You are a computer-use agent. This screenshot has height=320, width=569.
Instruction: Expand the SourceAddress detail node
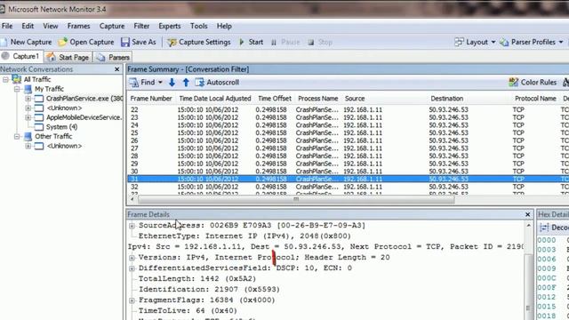point(132,226)
